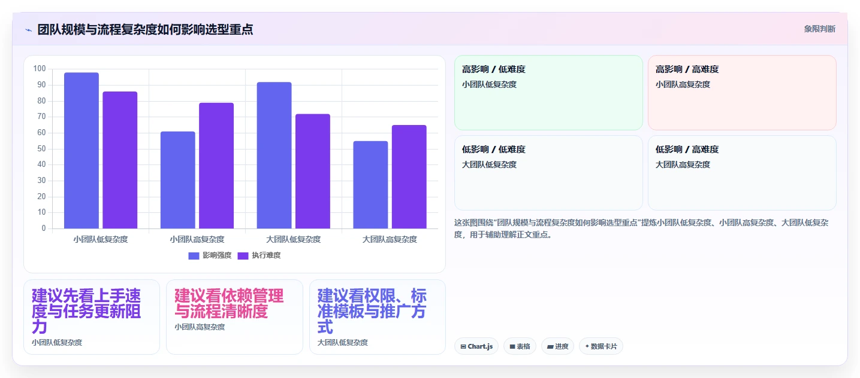Select the 低影响 / 高难度 quadrant card

742,173
